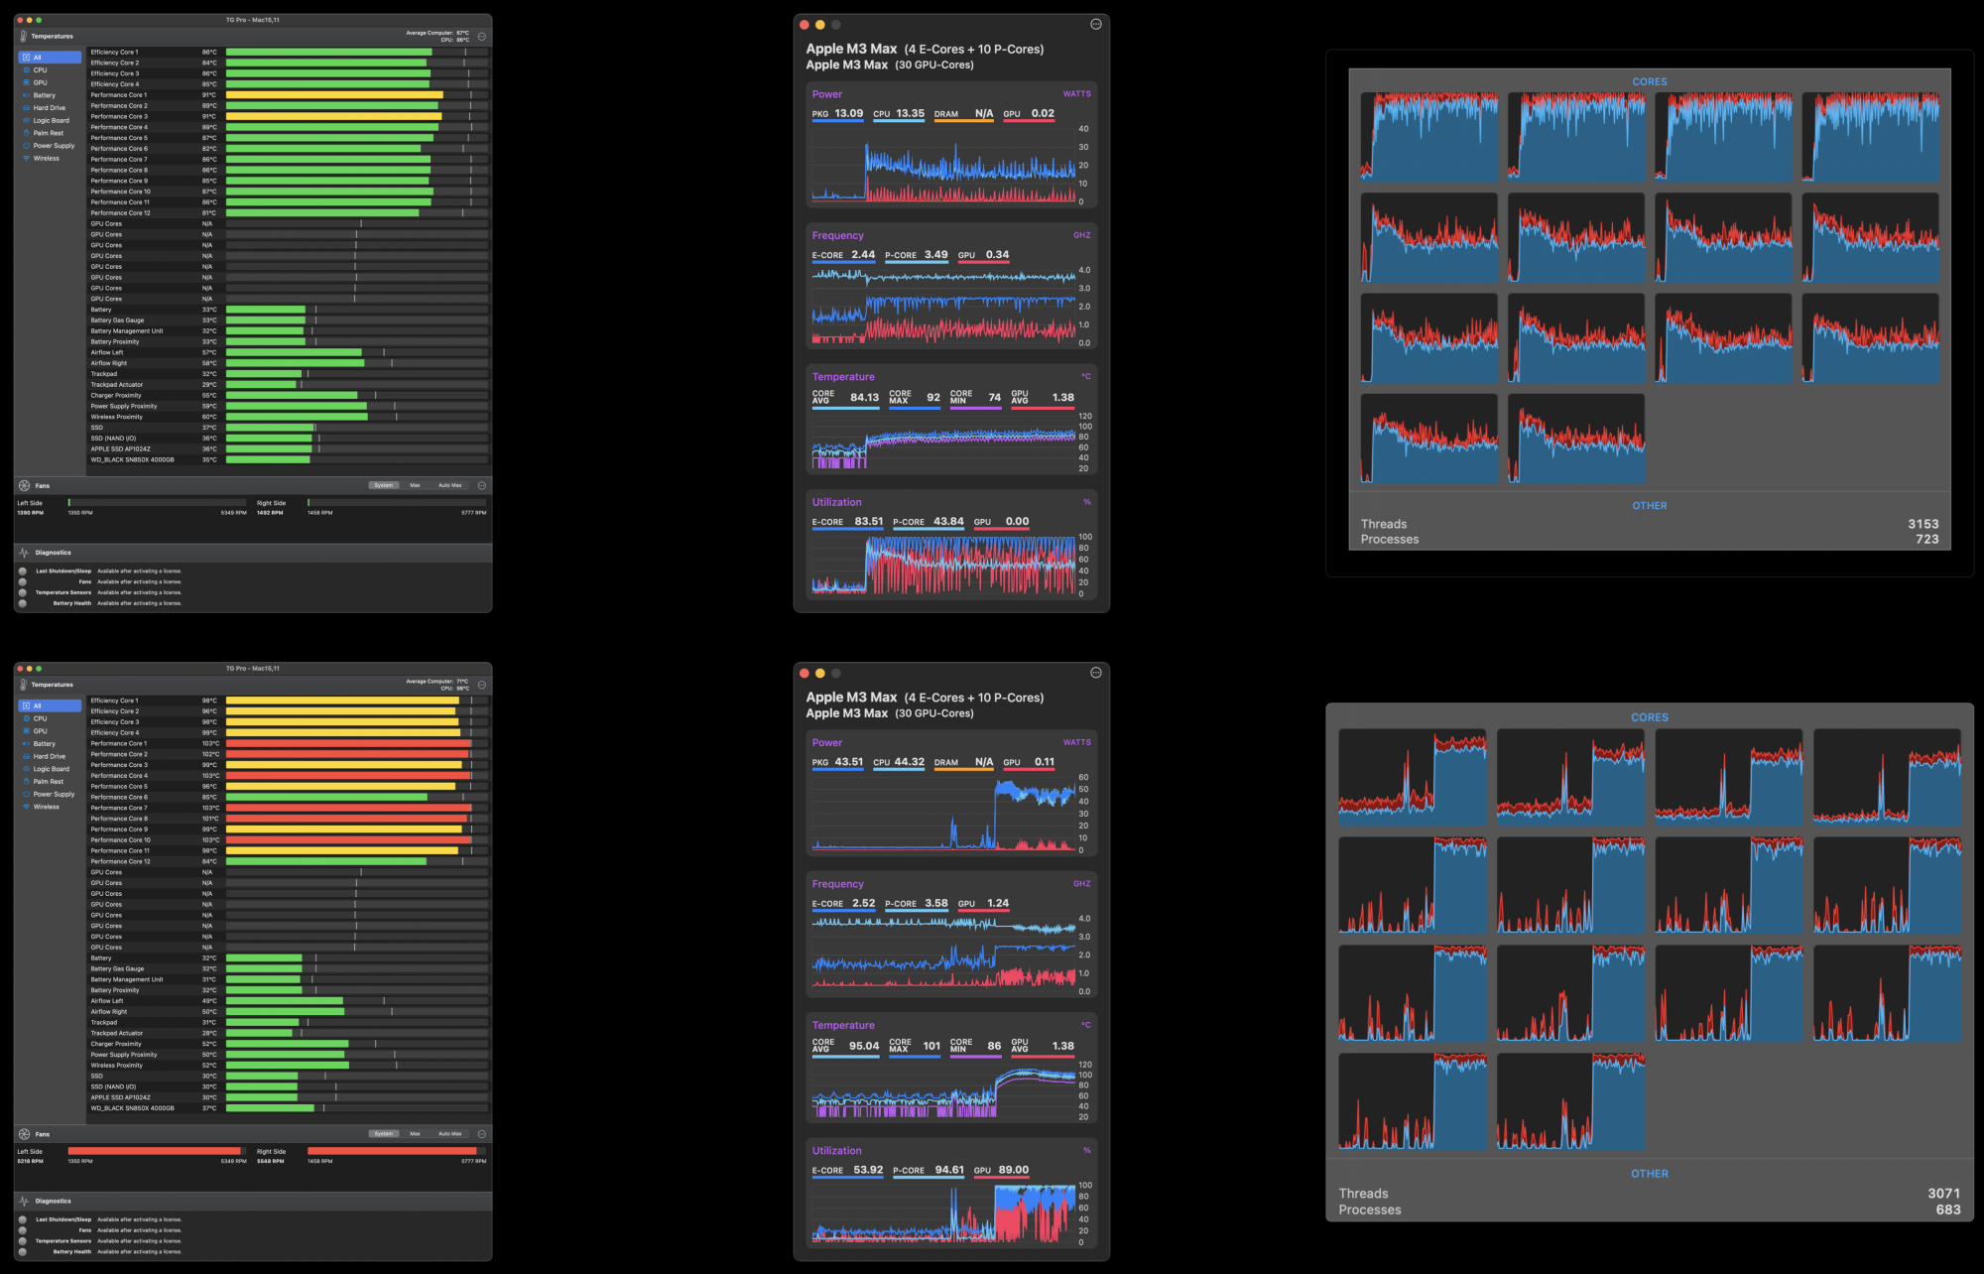Click Power graph in gadget window showing CPU 13.35

click(x=943, y=165)
